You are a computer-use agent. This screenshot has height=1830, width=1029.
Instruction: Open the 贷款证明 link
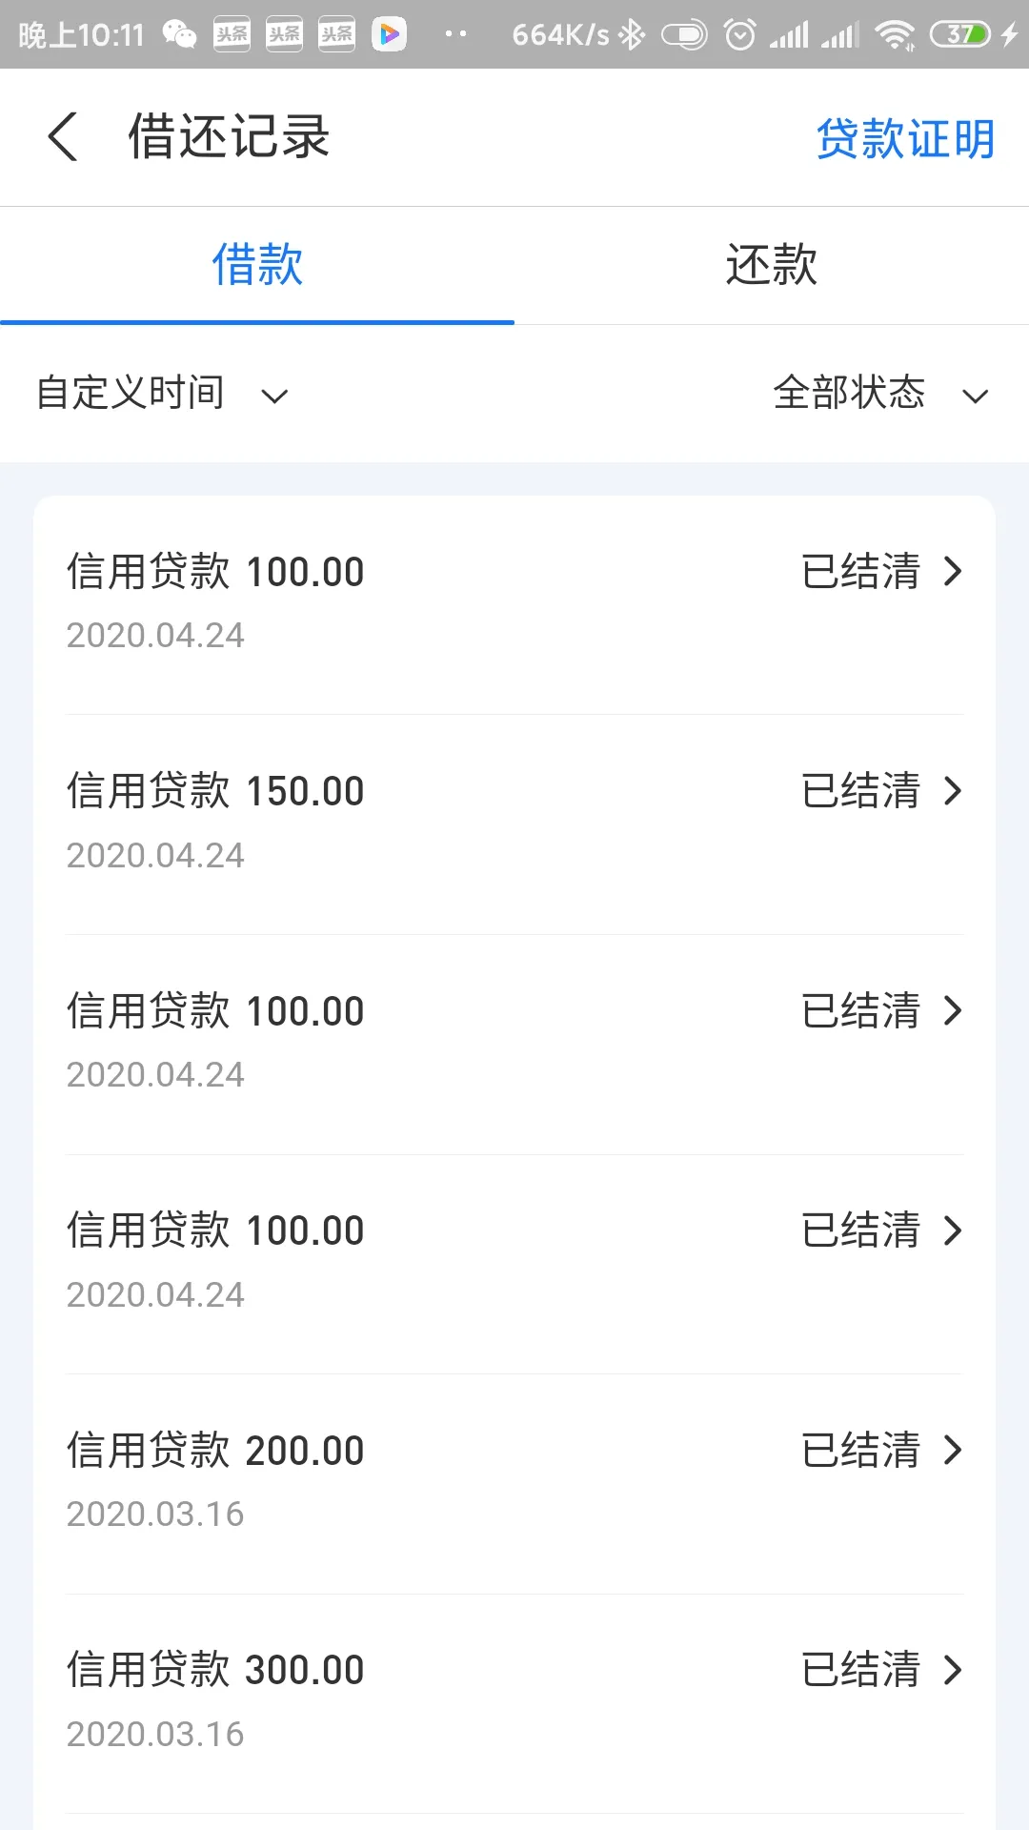905,138
